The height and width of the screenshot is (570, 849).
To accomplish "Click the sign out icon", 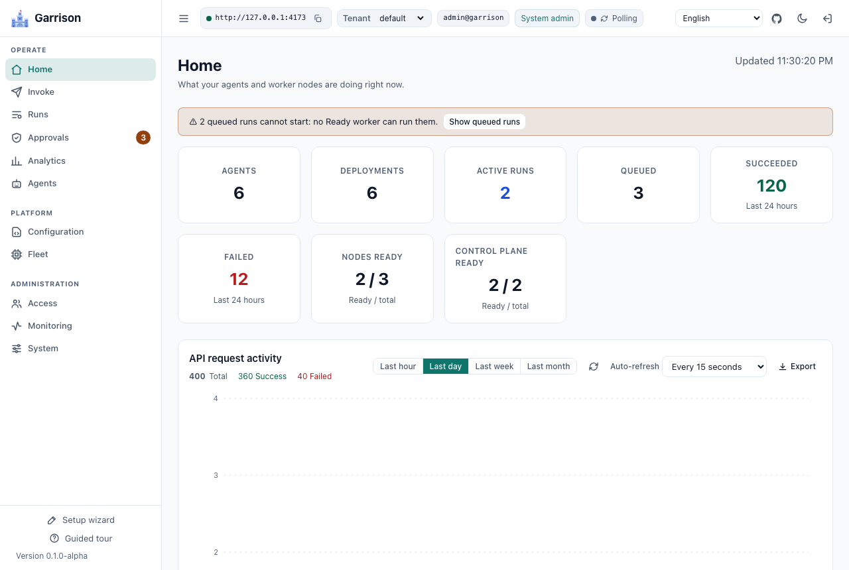I will click(x=827, y=19).
